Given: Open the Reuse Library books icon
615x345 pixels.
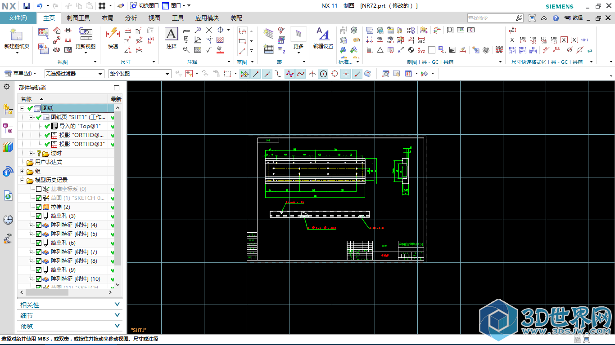Looking at the screenshot, I should coord(8,147).
